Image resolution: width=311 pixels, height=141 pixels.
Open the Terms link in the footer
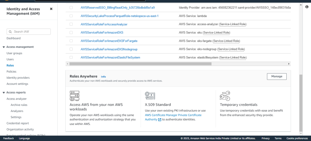(x=278, y=138)
